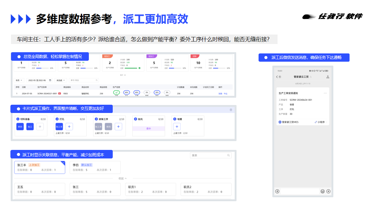Image resolution: width=371 pixels, height=207 pixels.
Task: Click the 委外 bar in 抛光 card
Action: click(149, 129)
